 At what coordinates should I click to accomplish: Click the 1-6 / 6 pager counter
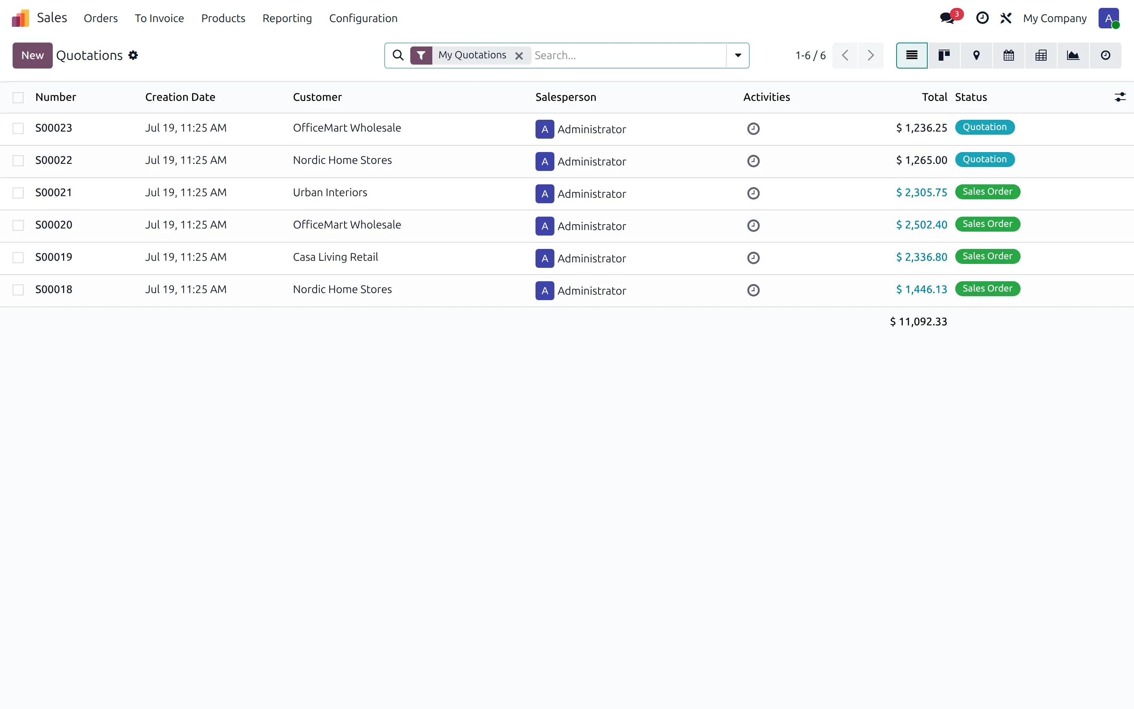click(x=810, y=55)
